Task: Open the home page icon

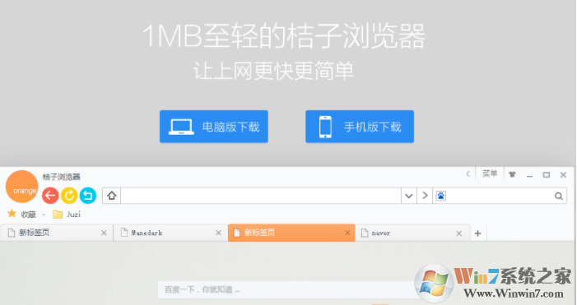Action: (112, 196)
